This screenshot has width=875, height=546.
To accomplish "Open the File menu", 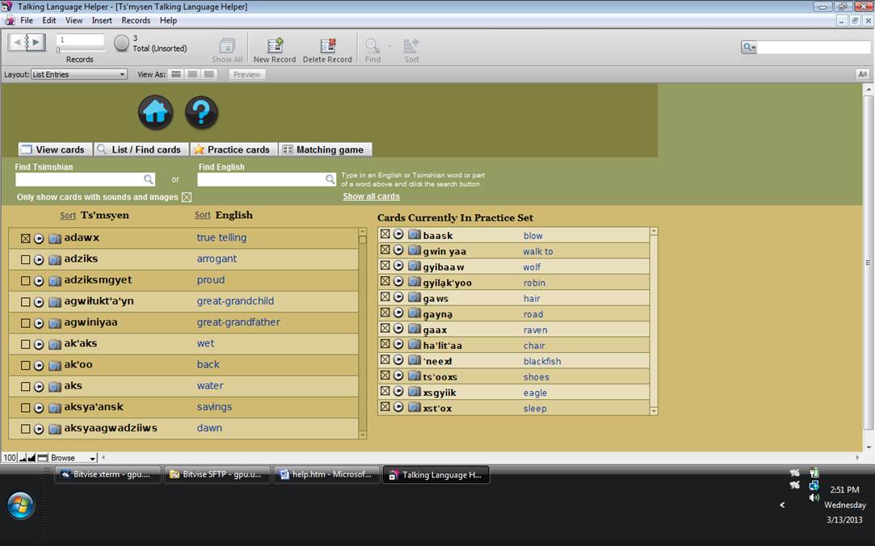I will (27, 21).
